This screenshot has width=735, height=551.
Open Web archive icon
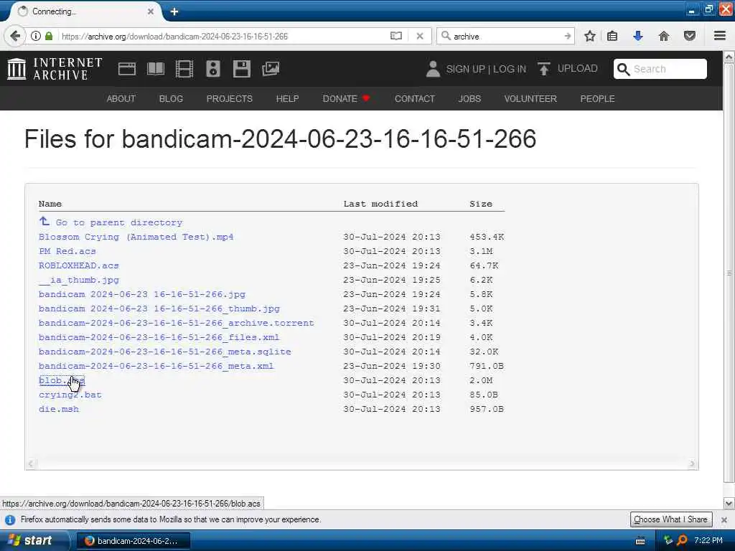click(x=127, y=69)
